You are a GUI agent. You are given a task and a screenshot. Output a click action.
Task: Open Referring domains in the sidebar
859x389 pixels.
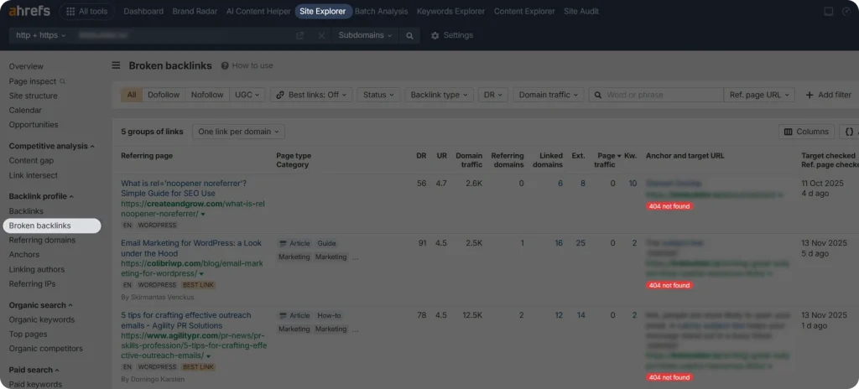pyautogui.click(x=42, y=240)
